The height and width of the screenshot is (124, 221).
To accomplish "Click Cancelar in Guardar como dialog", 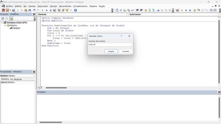I will click(x=126, y=51).
